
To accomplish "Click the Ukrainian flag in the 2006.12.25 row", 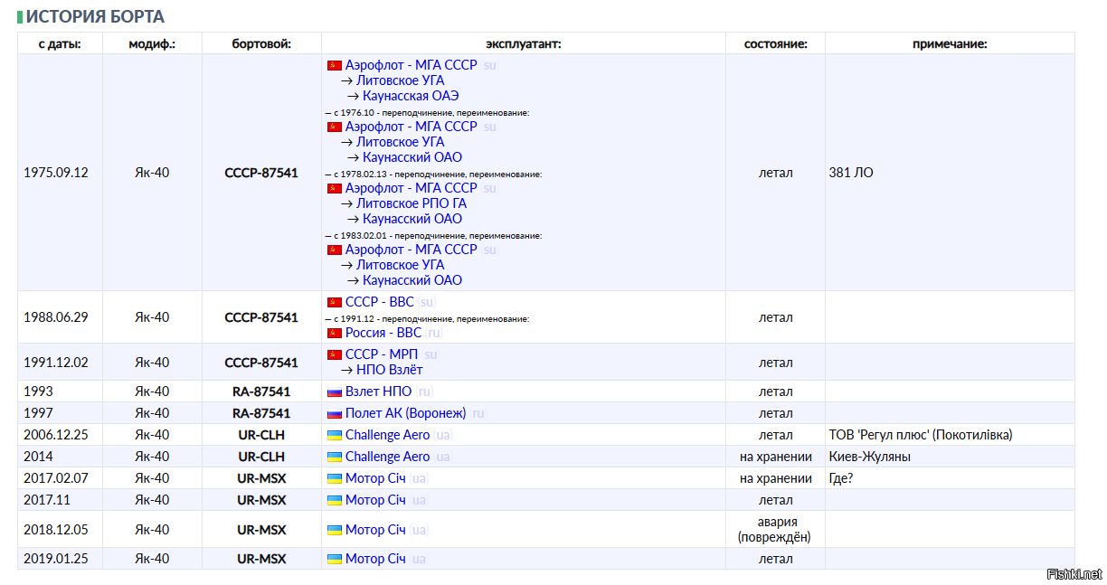I will tap(334, 435).
